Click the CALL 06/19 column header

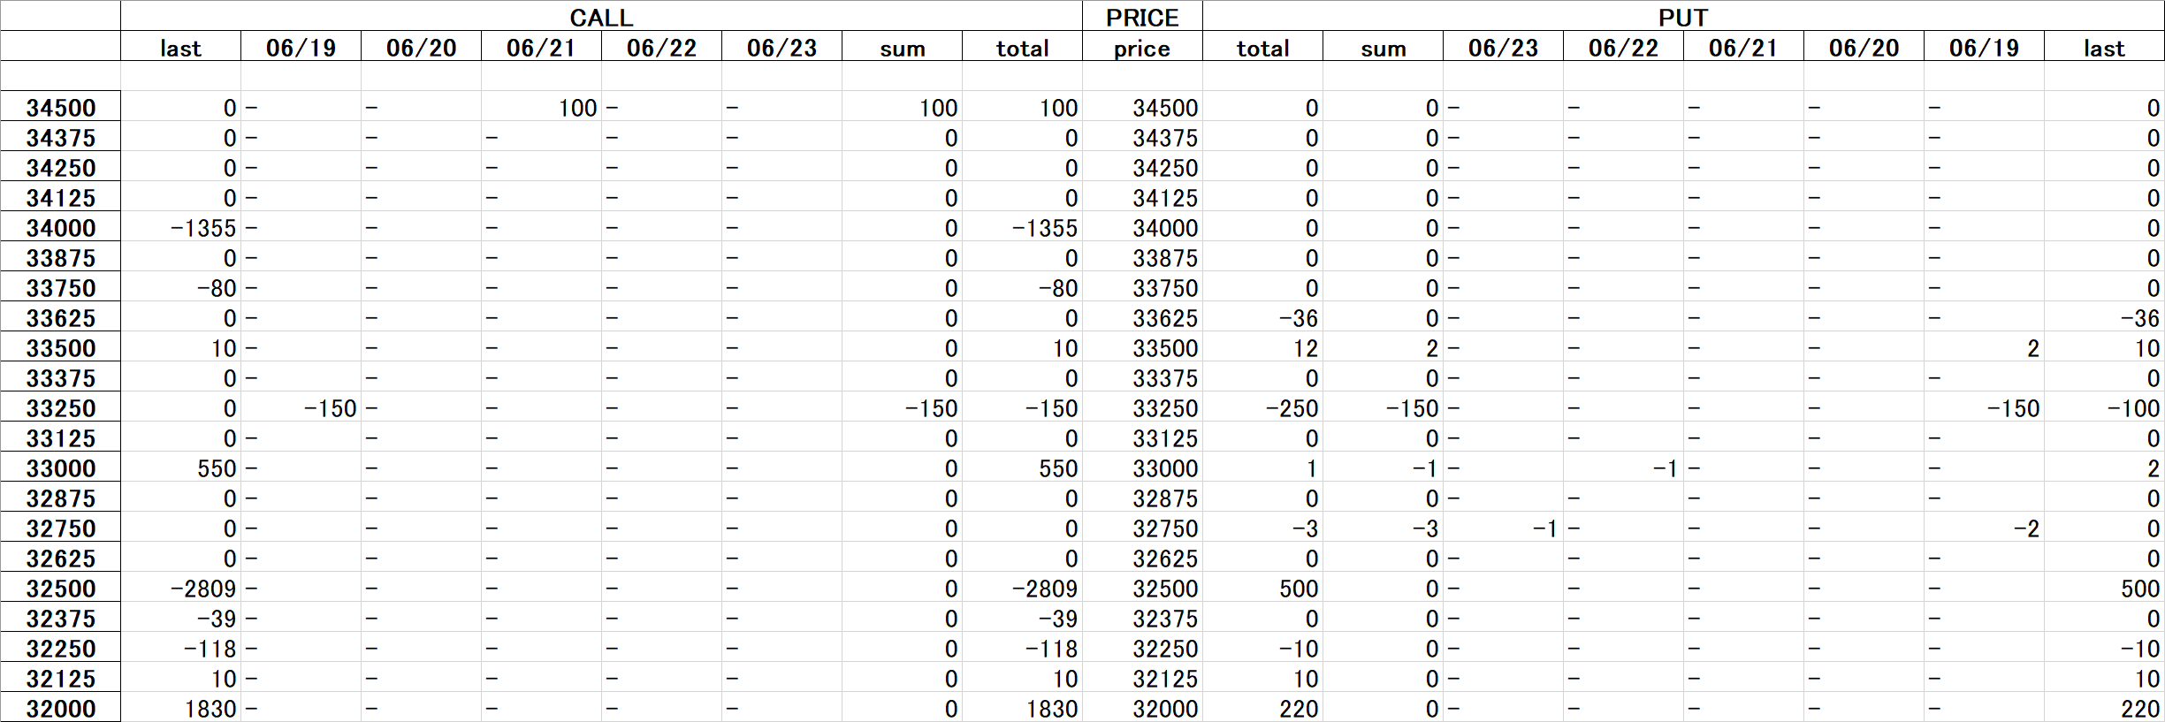tap(301, 48)
